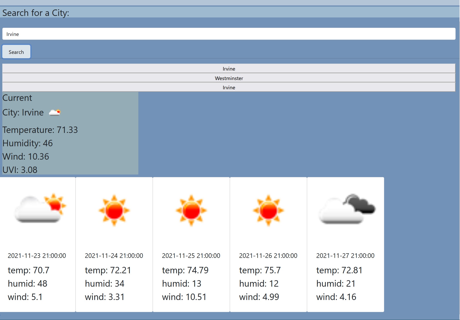Viewport: 460px width, 320px height.
Task: Select Westminster from the city results list
Action: 229,78
